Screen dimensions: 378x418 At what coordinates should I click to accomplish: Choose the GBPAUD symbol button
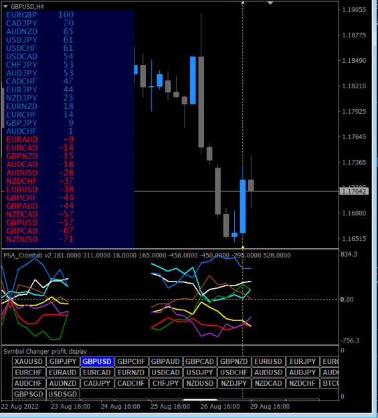166,361
